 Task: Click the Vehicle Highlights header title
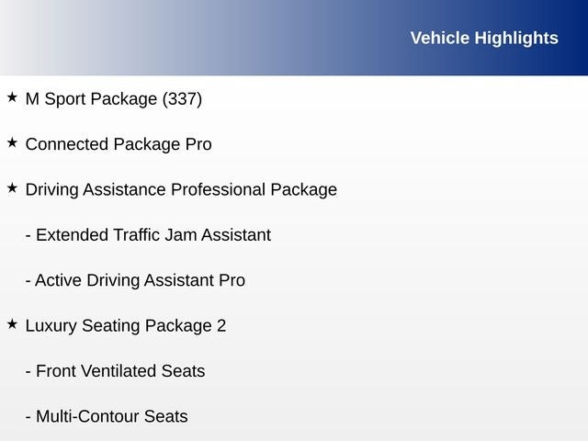click(483, 38)
